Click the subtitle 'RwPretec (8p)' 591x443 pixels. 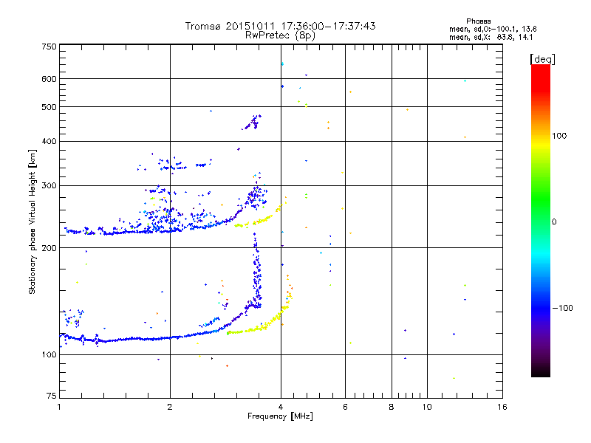pyautogui.click(x=280, y=35)
